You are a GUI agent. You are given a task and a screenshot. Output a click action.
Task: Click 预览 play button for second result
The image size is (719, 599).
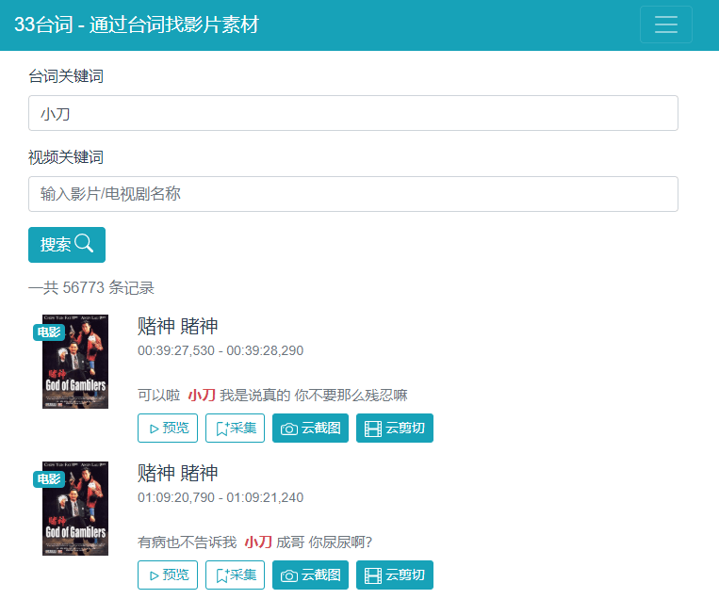coord(168,575)
